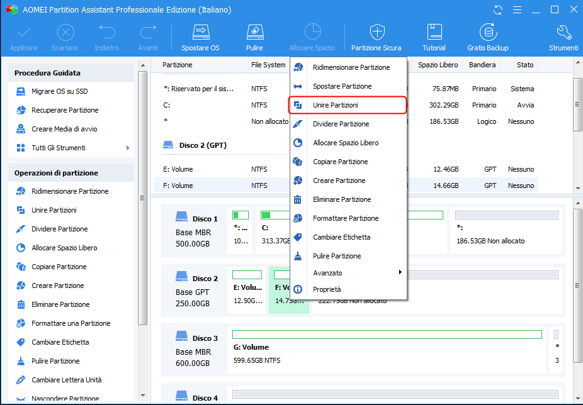Open the title bar hamburger menu
The height and width of the screenshot is (405, 583).
pos(517,10)
